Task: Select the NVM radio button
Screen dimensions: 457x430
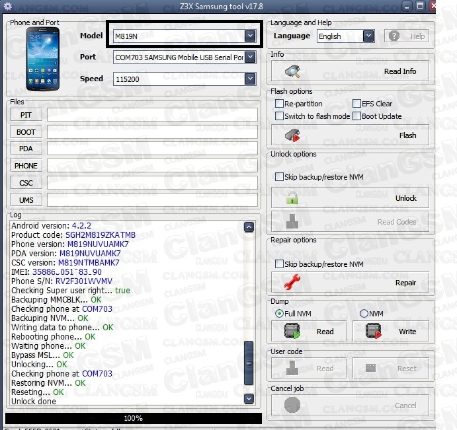Action: point(364,314)
